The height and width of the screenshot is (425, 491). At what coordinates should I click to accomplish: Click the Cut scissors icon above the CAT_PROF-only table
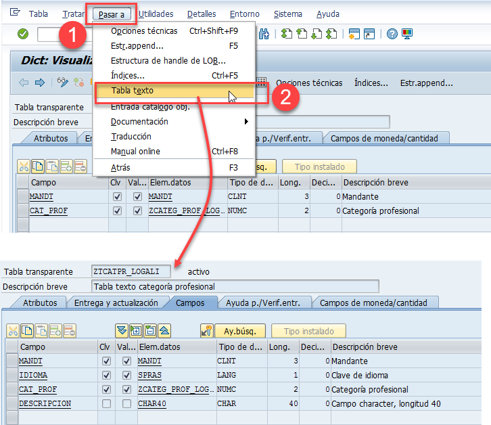pos(24,166)
